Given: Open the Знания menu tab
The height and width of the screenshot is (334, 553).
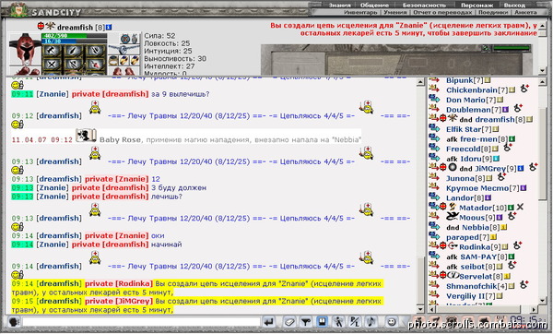Looking at the screenshot, I should click(339, 5).
